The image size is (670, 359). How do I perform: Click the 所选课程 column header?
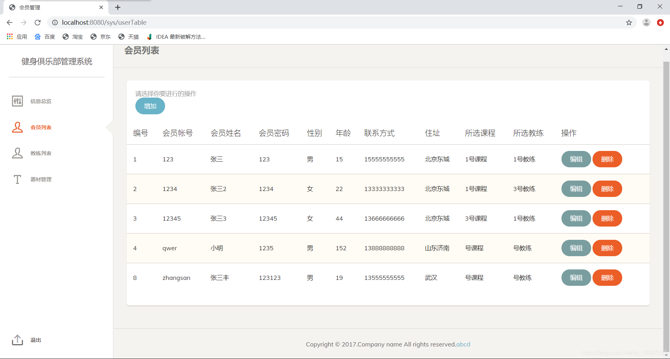pos(480,133)
